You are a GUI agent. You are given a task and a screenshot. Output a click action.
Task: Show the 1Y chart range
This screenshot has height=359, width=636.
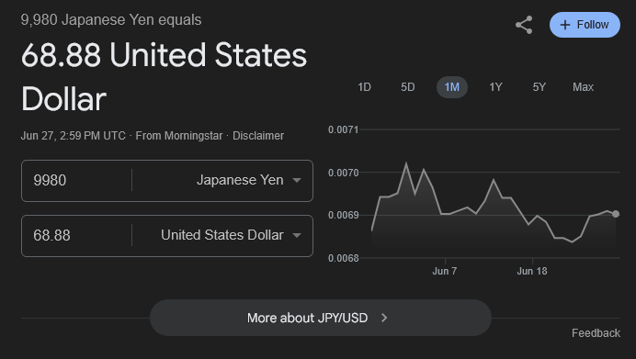495,87
